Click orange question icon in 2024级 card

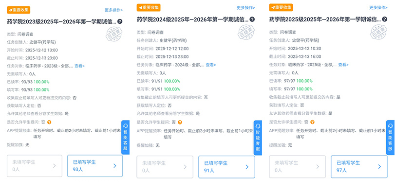click(x=180, y=123)
